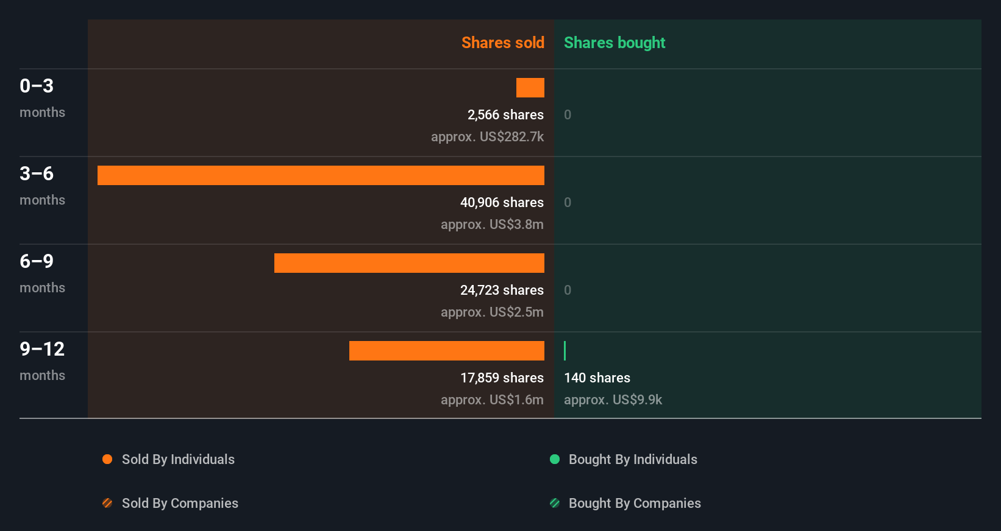
Task: Click the 0 bought value in 6–9 months row
Action: tap(568, 290)
